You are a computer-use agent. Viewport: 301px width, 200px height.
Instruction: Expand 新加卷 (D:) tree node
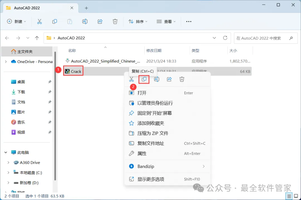click(x=8, y=183)
